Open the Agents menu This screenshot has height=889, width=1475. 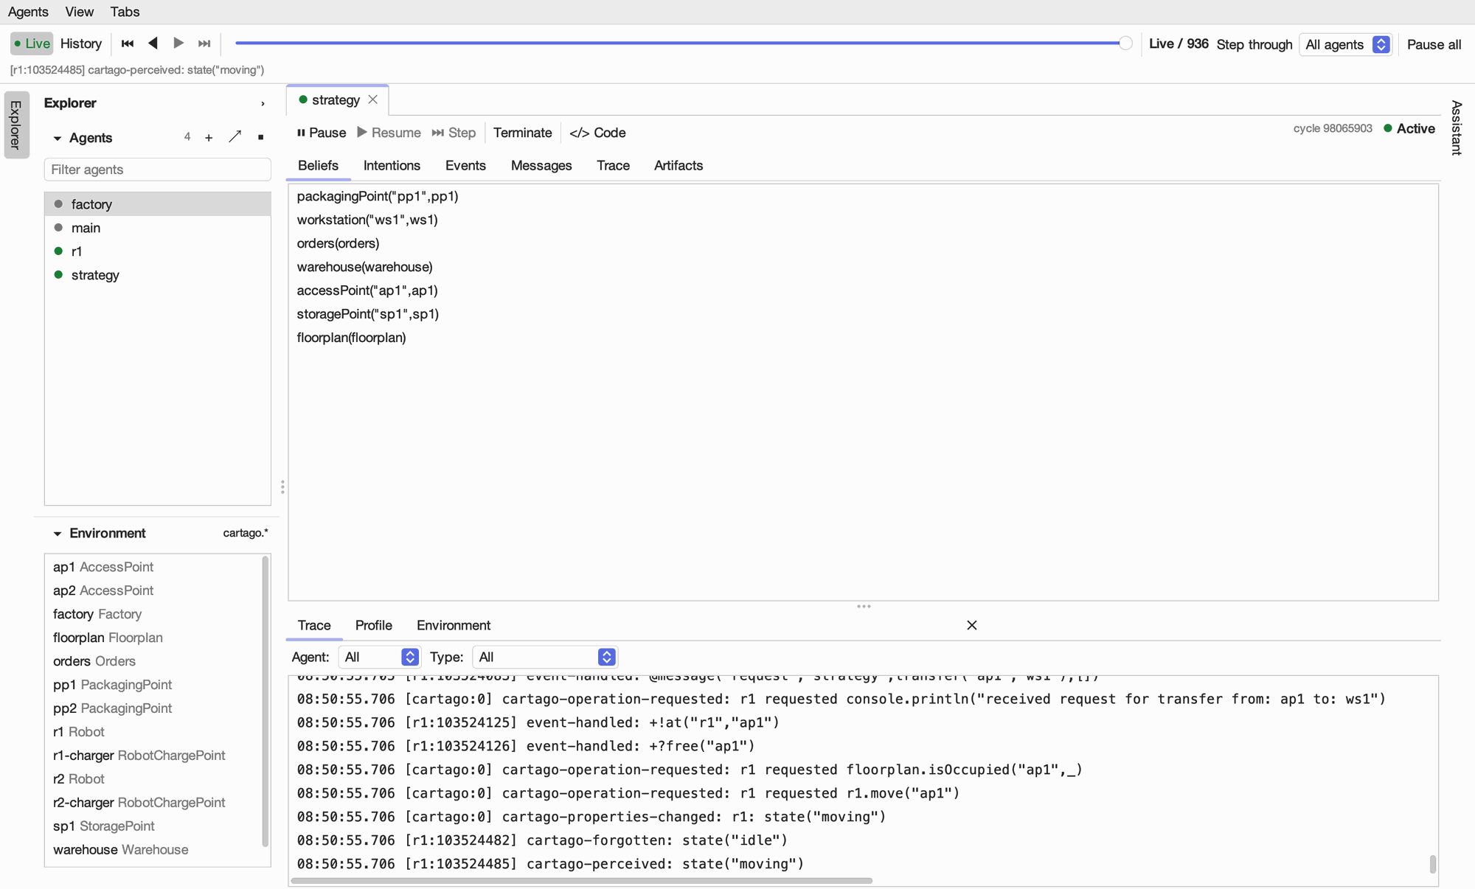point(28,12)
